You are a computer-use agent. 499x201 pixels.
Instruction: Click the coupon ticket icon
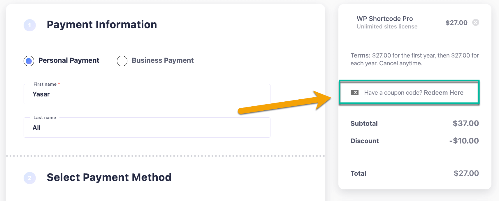(354, 92)
